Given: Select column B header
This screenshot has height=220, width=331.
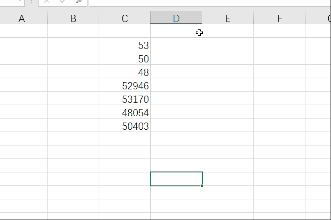Looking at the screenshot, I should tap(73, 18).
